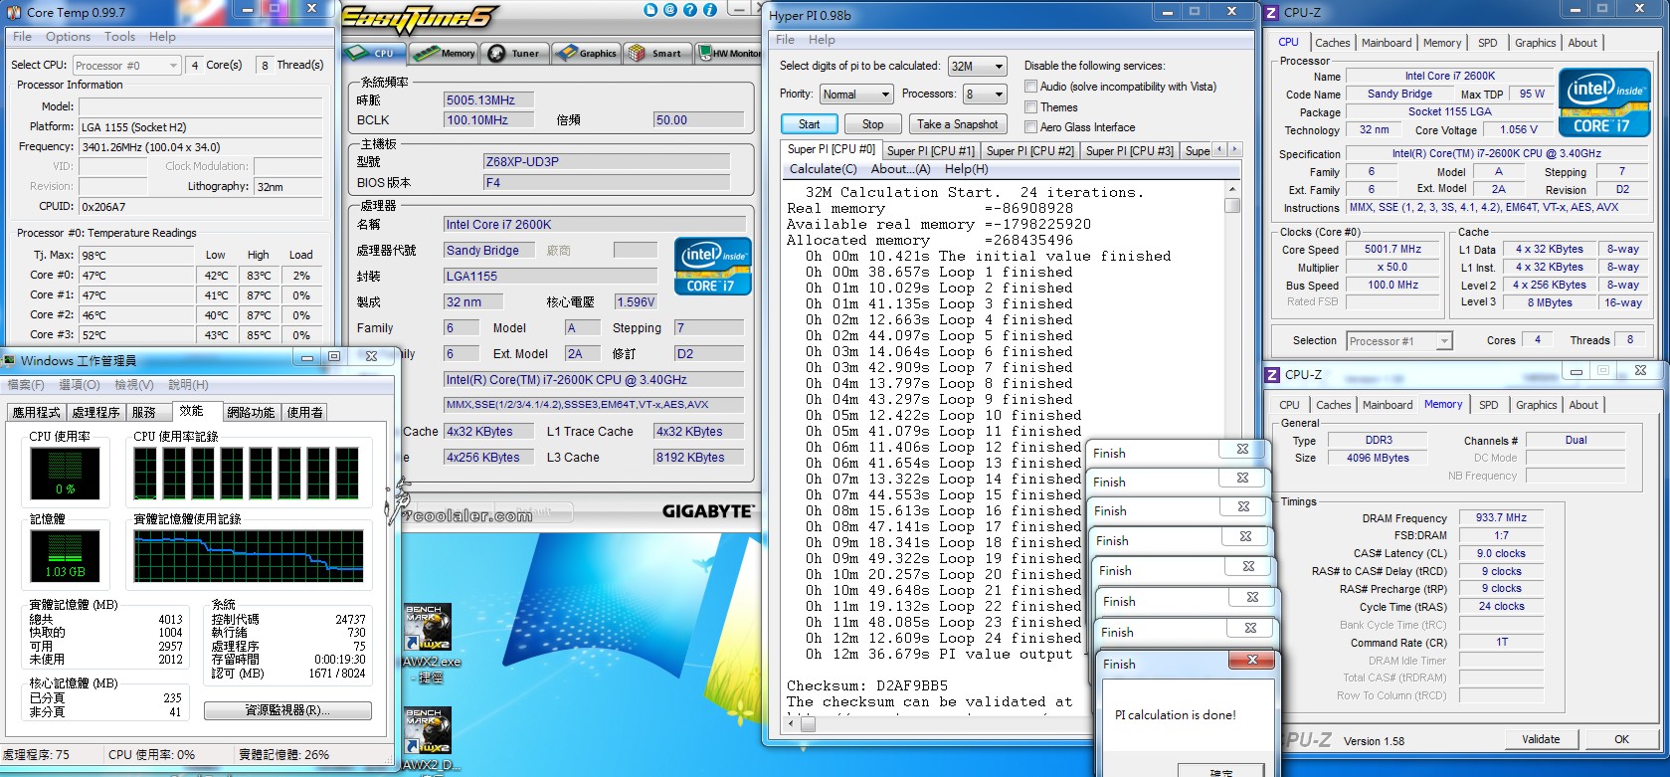Image resolution: width=1670 pixels, height=777 pixels.
Task: Open Task Manager 應用程式 tab
Action: pyautogui.click(x=36, y=412)
